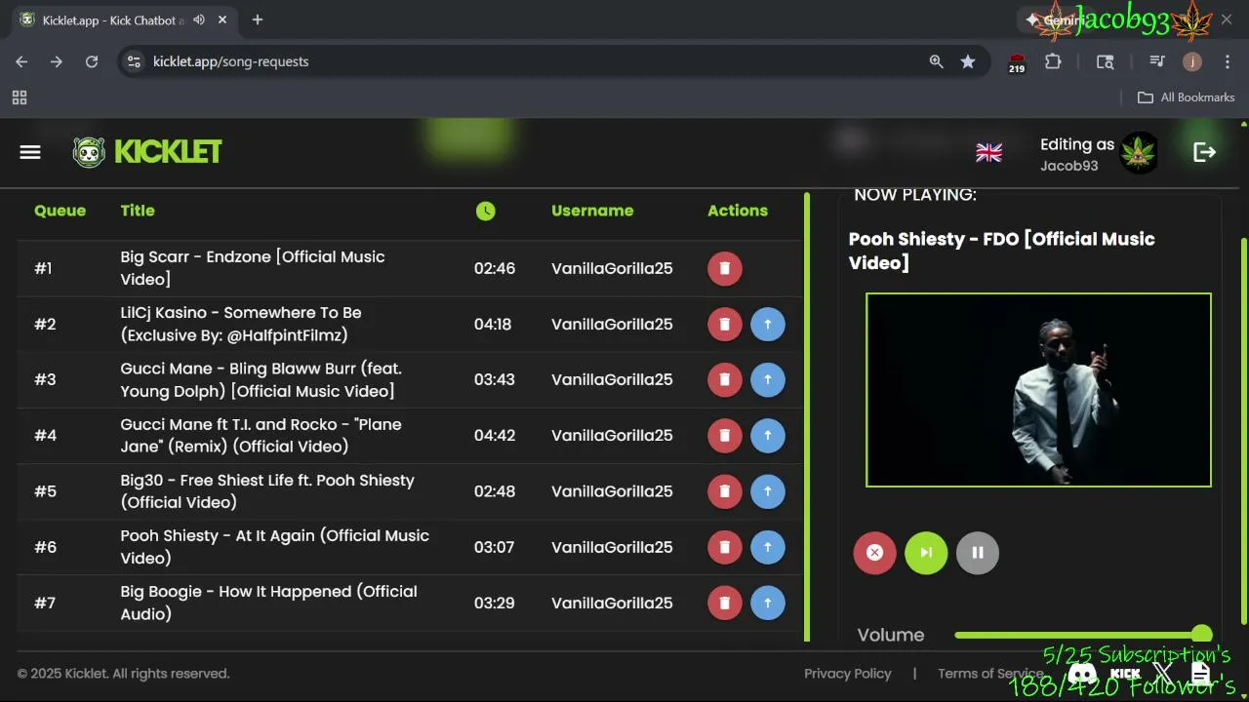This screenshot has height=702, width=1249.
Task: Move Free Shiest Life up in queue
Action: [768, 491]
